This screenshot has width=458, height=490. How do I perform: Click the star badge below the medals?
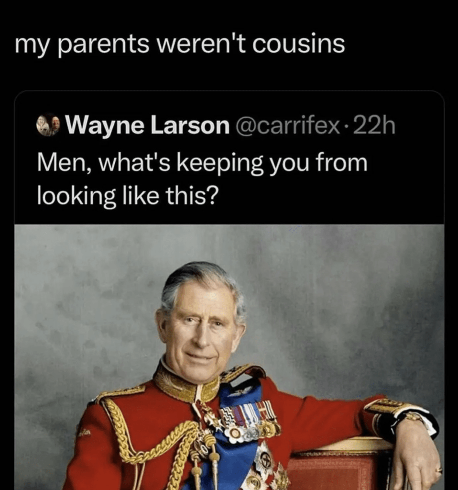[264, 458]
